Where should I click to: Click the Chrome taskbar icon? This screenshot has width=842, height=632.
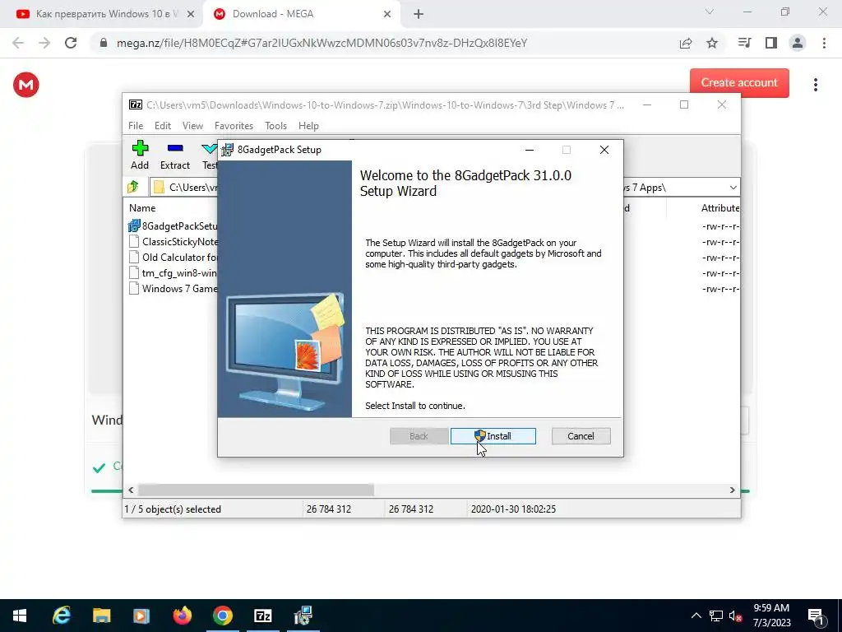[x=222, y=616]
